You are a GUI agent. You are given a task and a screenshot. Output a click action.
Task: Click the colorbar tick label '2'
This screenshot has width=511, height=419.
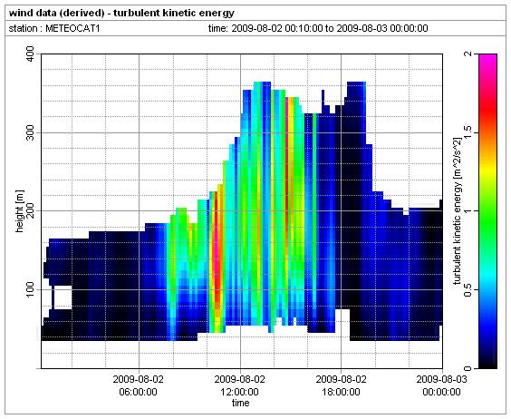tap(468, 54)
